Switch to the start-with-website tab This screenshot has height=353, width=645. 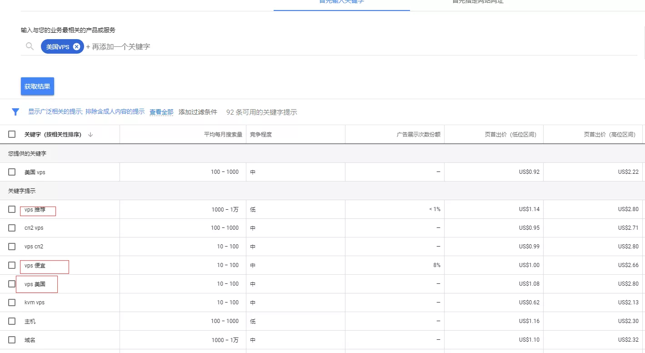pos(478,2)
